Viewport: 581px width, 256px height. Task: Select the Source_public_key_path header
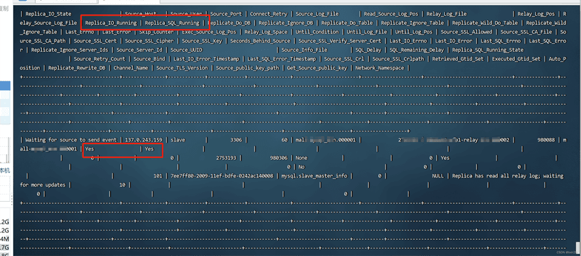point(247,68)
